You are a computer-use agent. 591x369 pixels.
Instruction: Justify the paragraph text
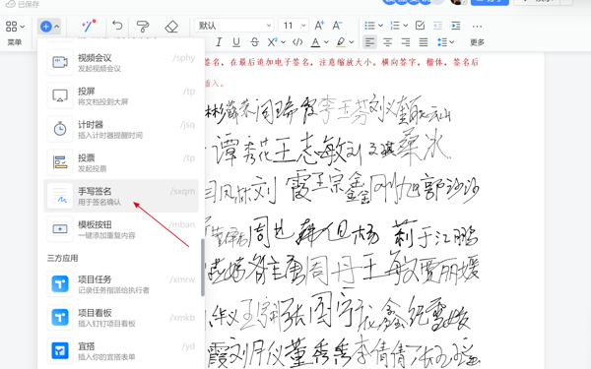pyautogui.click(x=424, y=42)
